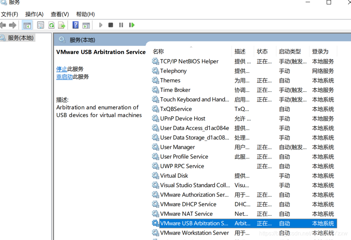Click the gear icon beside Time Broker
Screen dimensions: 351x240
(x=155, y=90)
